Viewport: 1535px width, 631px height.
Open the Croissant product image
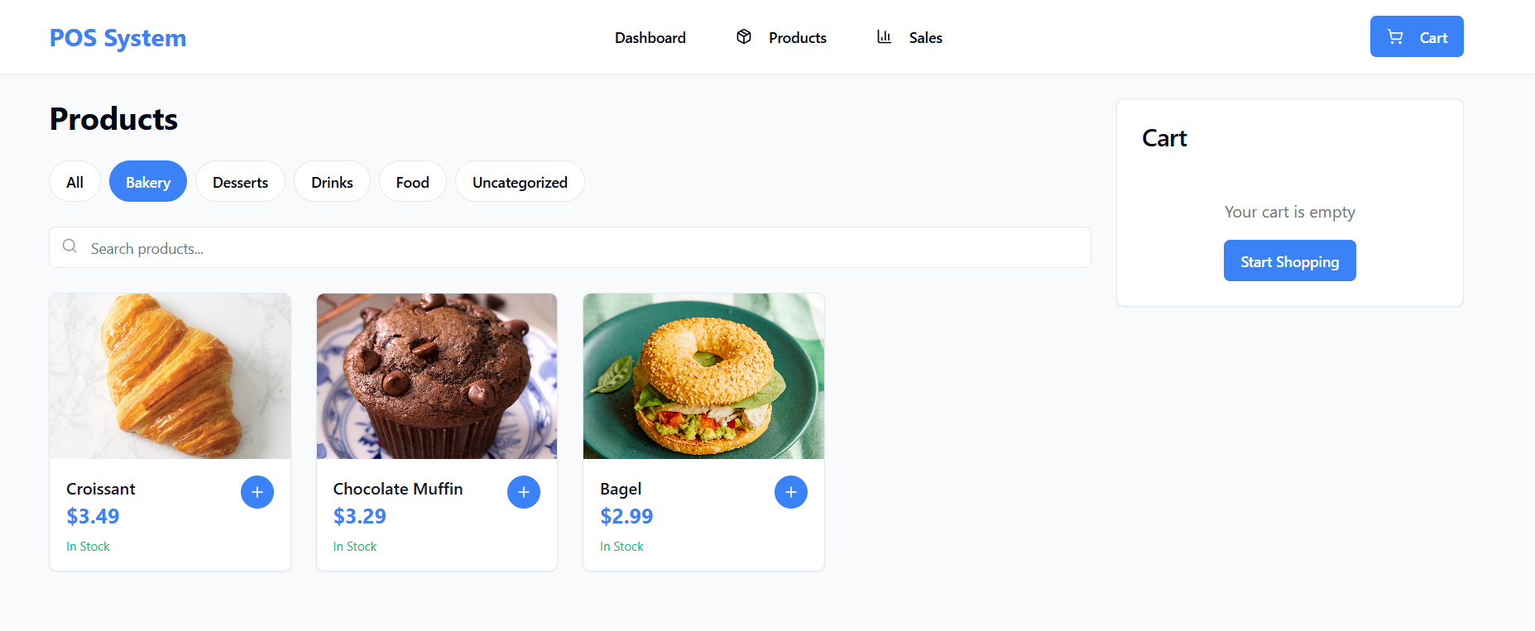pyautogui.click(x=170, y=376)
